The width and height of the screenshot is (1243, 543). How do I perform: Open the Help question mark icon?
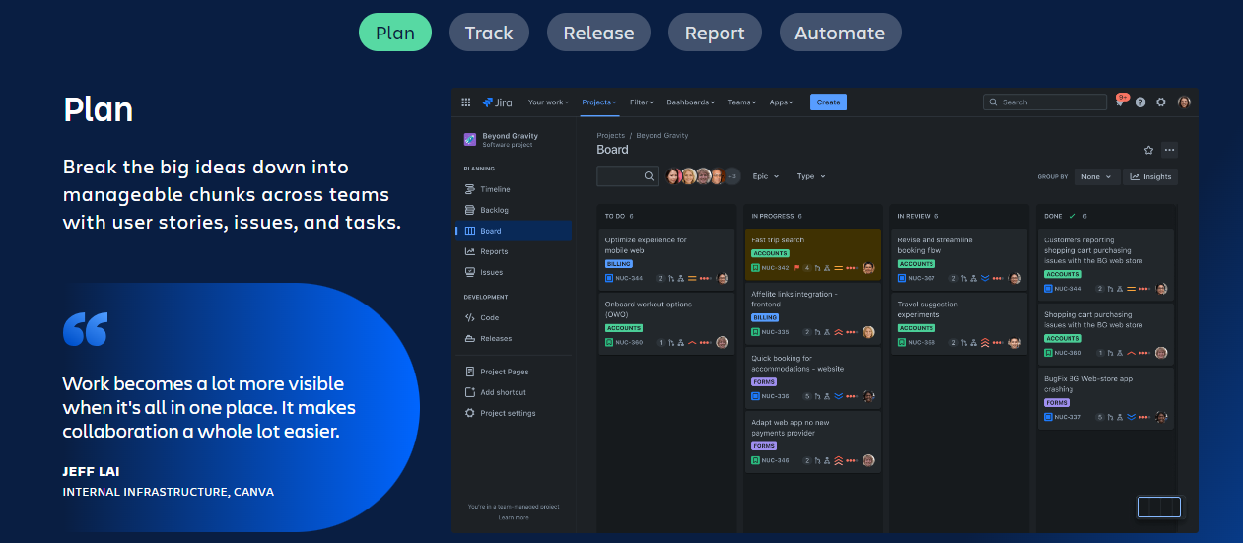[x=1140, y=102]
